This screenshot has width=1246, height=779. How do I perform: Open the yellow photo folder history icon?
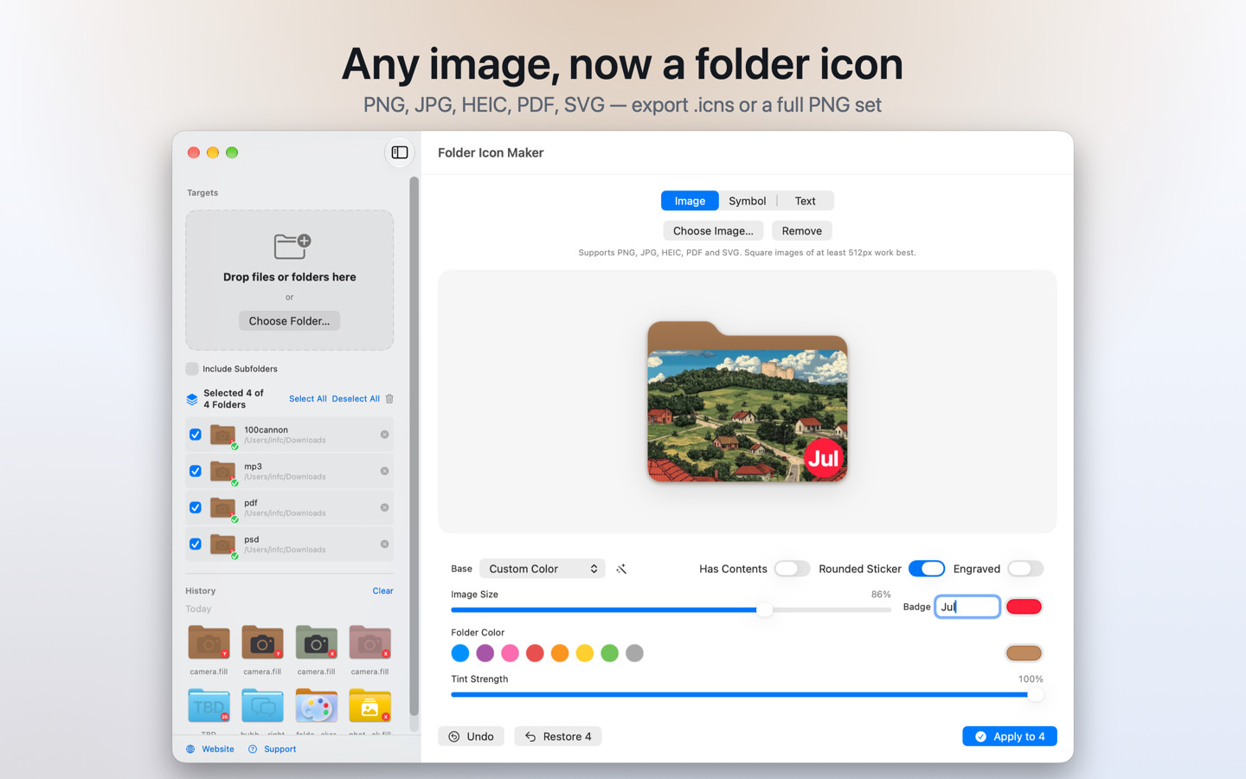pyautogui.click(x=369, y=705)
